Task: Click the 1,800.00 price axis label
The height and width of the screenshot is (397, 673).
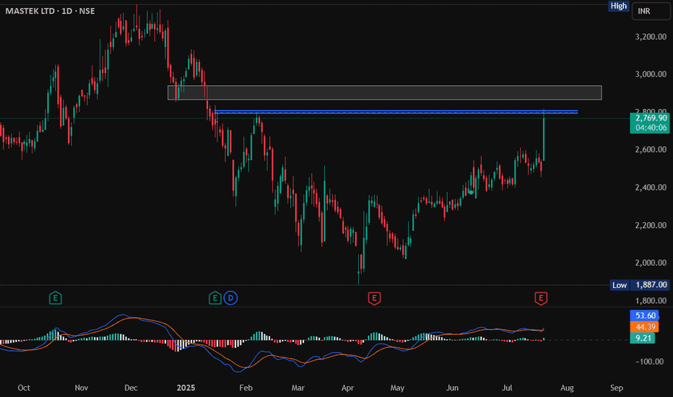Action: 651,300
